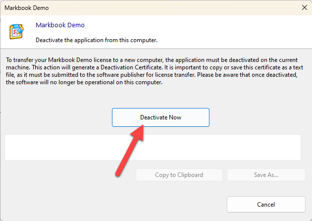Image resolution: width=312 pixels, height=221 pixels.
Task: Click the Deactivate Now button
Action: point(160,117)
